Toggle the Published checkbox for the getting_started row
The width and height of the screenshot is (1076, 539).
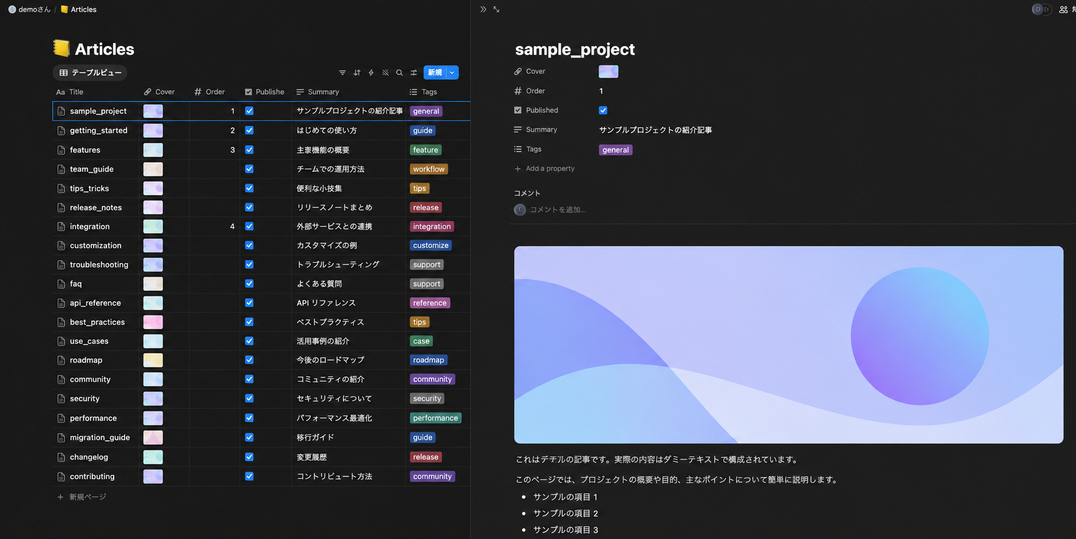pyautogui.click(x=249, y=131)
